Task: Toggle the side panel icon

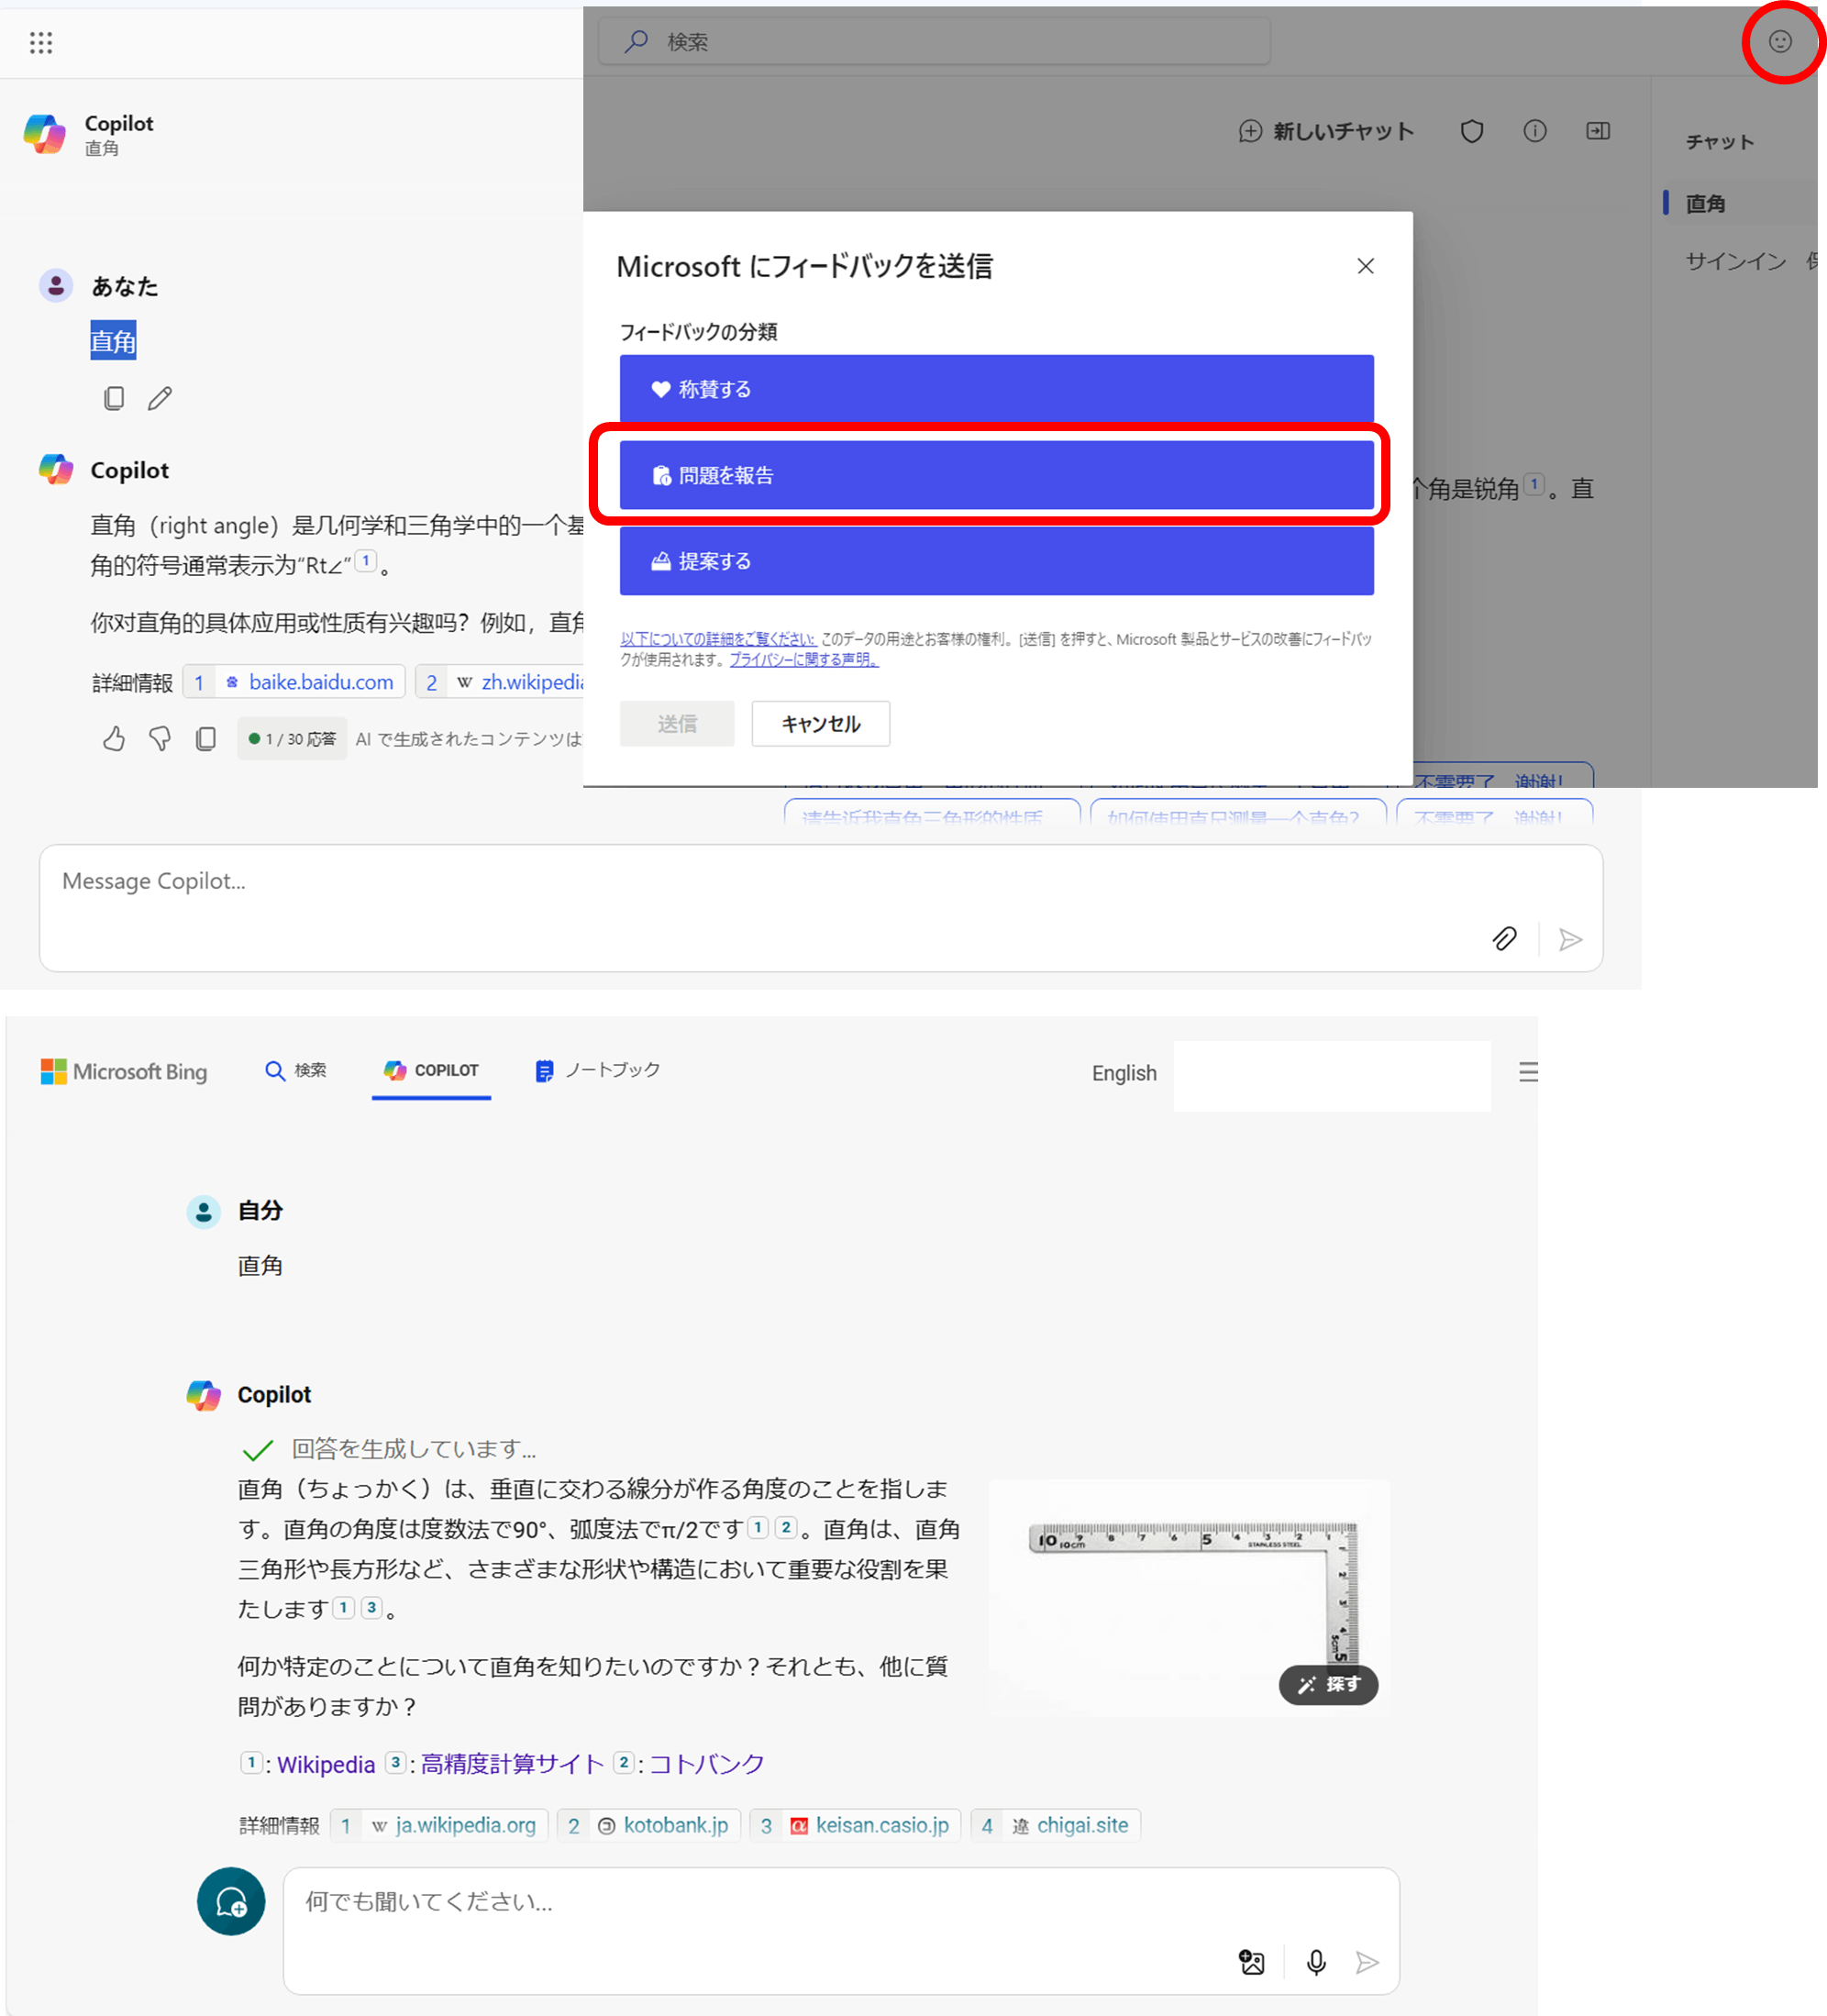Action: (x=1597, y=131)
